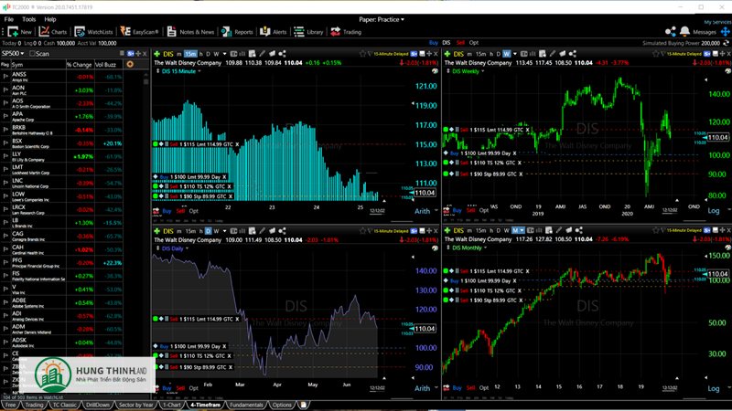
Task: Toggle flag for LLY row
Action: point(5,156)
